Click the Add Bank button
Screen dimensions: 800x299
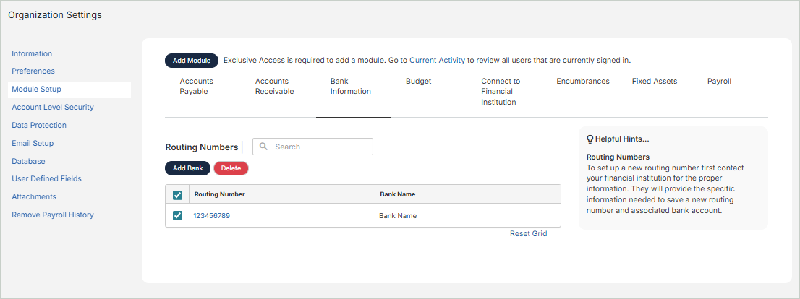pos(187,168)
